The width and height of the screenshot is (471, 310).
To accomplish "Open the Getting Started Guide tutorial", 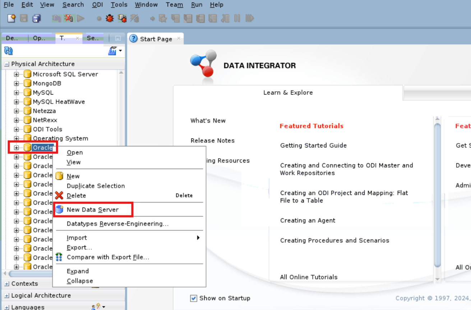I will (313, 145).
